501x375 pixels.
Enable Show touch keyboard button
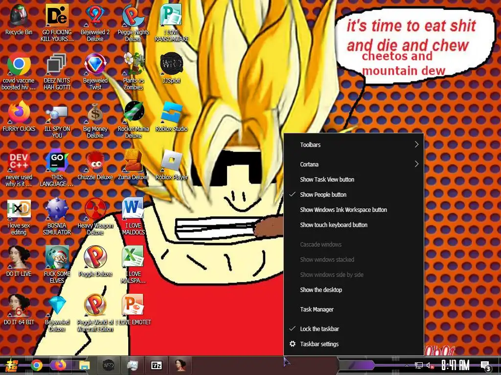pos(354,225)
